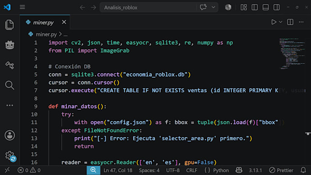Open the remote window indicator in the status bar

tap(7, 170)
